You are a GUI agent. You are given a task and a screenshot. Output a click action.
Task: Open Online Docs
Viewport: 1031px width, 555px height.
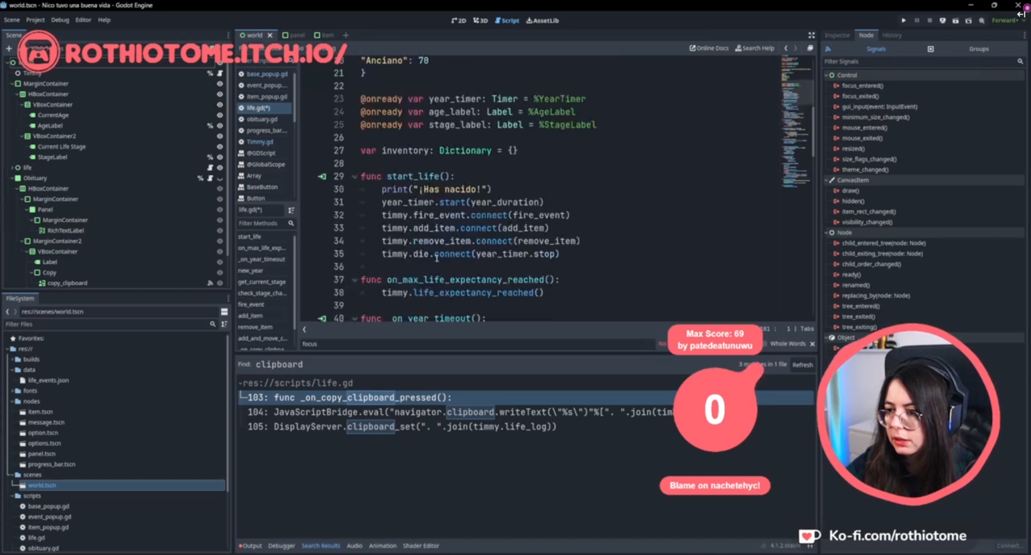(x=709, y=48)
